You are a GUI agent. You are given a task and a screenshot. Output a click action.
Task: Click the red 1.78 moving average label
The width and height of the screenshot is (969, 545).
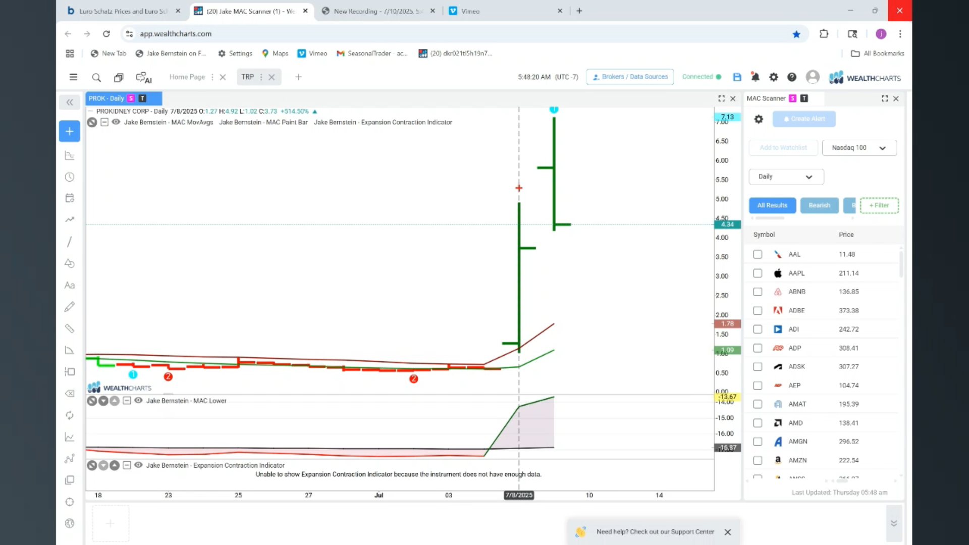point(727,324)
